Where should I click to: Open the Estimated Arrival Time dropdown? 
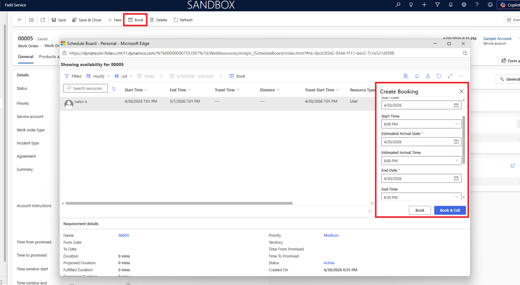click(x=421, y=161)
